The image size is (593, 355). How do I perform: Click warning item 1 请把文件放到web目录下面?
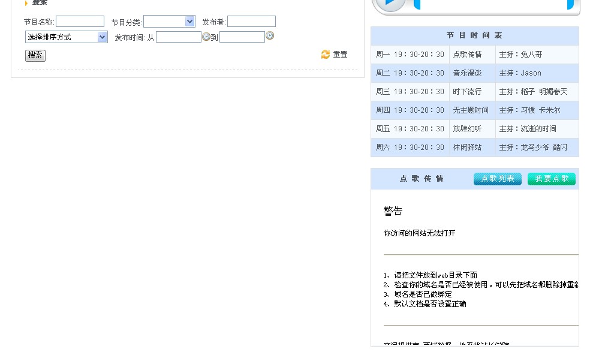(x=431, y=275)
